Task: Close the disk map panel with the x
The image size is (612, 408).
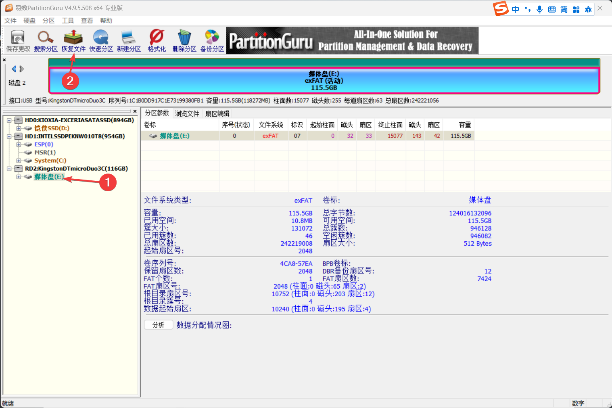Action: click(4, 60)
